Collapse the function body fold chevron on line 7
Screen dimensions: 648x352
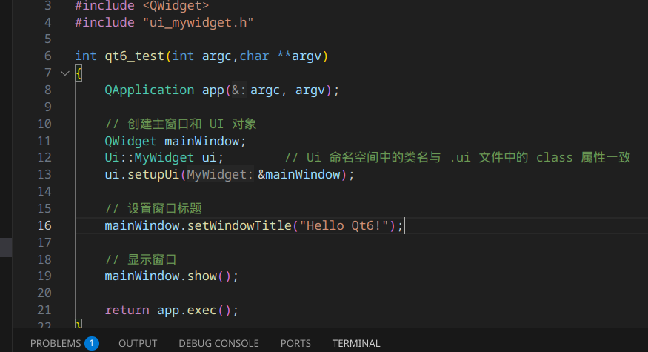tap(65, 73)
